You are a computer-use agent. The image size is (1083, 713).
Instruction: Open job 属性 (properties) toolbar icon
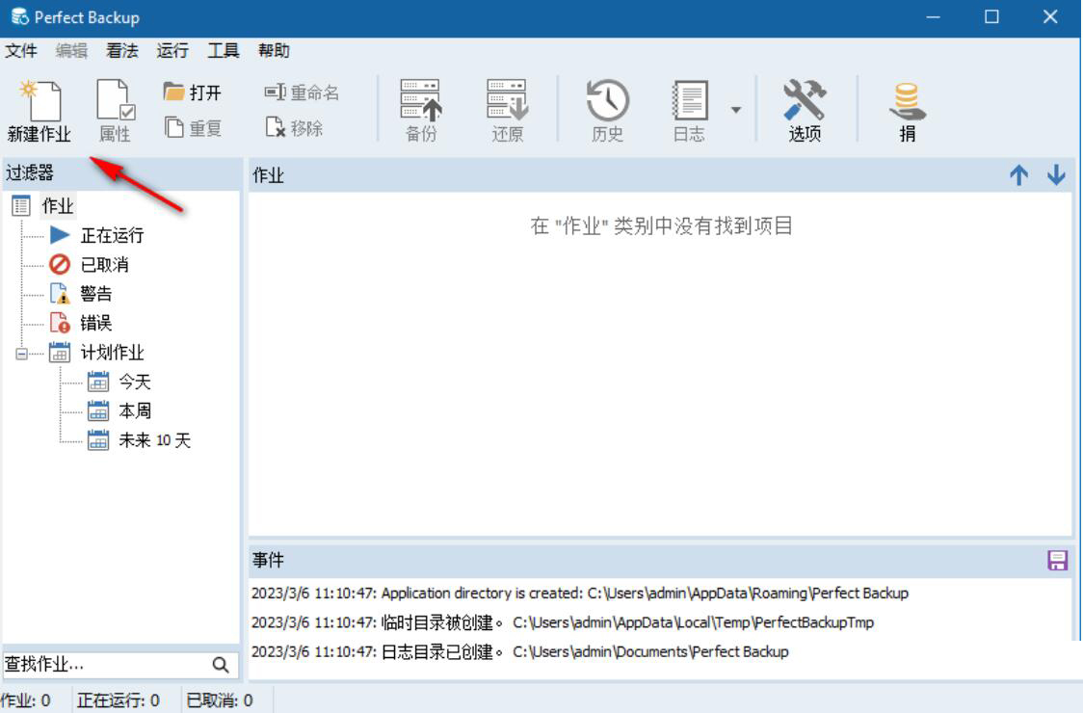point(116,111)
